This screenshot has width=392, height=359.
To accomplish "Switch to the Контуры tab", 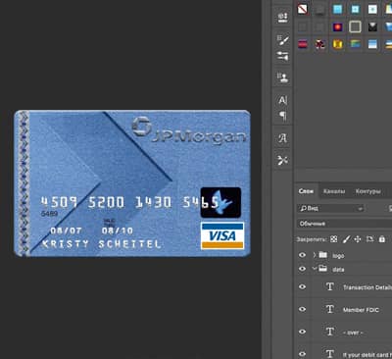I will point(367,191).
